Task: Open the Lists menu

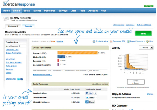Action: 73,11
